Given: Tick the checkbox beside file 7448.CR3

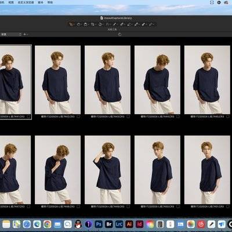Looking at the screenshot, I should [78, 206].
